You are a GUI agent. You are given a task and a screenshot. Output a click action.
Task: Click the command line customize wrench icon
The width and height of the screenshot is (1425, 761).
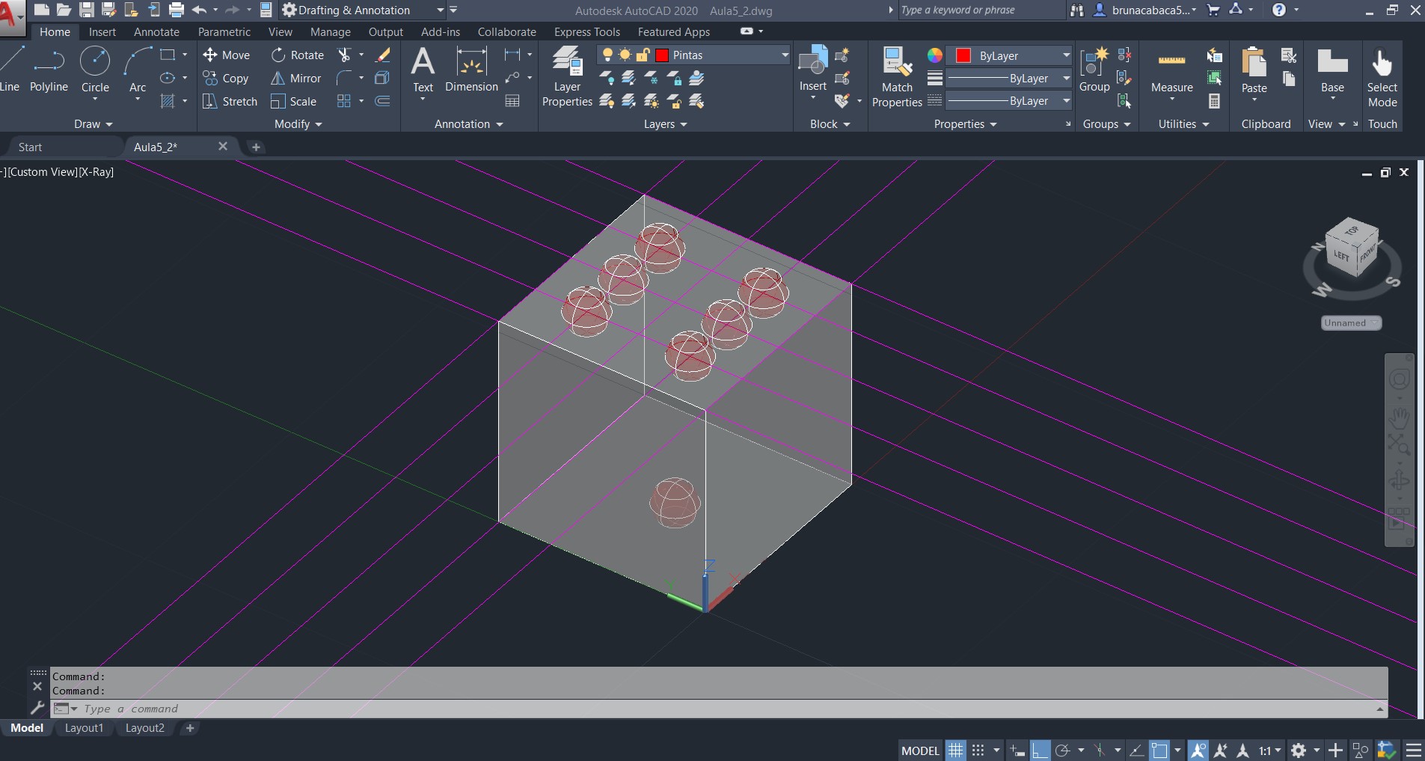pyautogui.click(x=37, y=707)
